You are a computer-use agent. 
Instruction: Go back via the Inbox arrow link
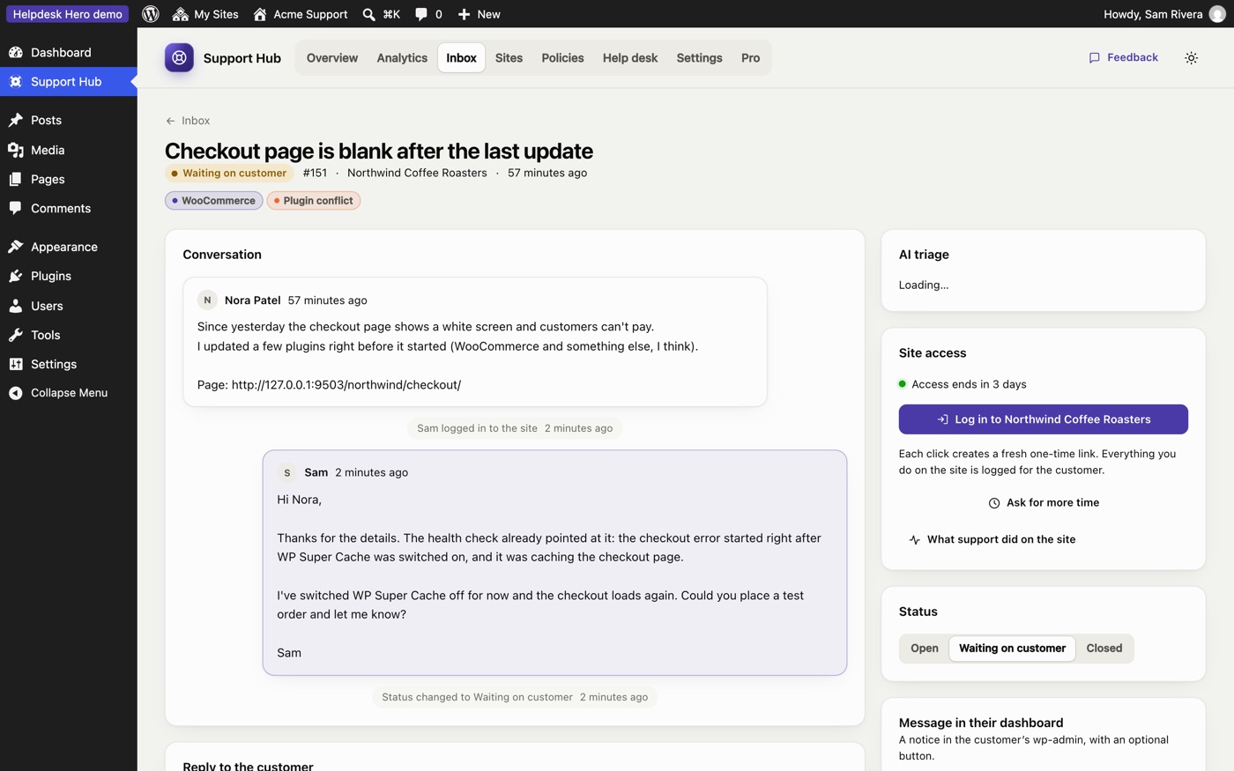pyautogui.click(x=188, y=121)
